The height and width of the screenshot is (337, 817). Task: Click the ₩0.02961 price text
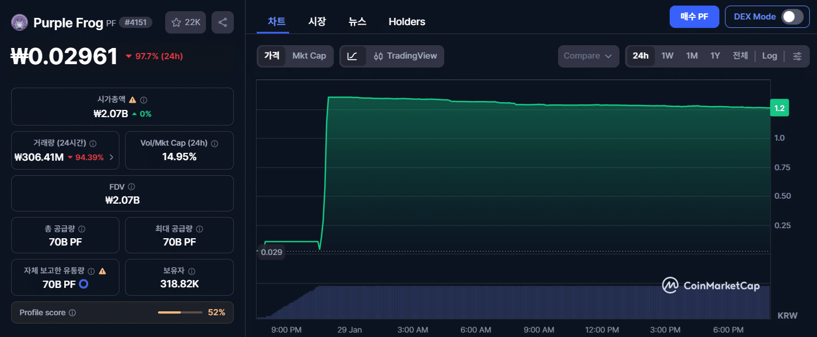65,56
